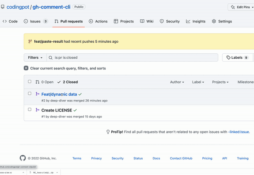
Task: Click the Labels button
Action: 237,57
